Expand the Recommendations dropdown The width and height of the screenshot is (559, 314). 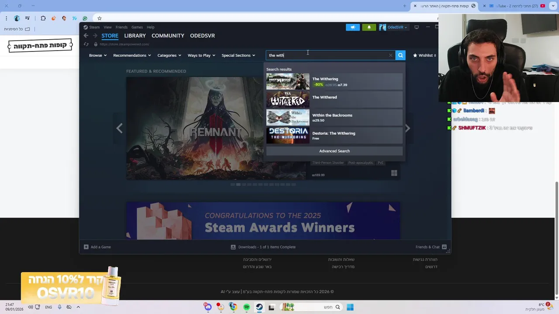pos(132,55)
